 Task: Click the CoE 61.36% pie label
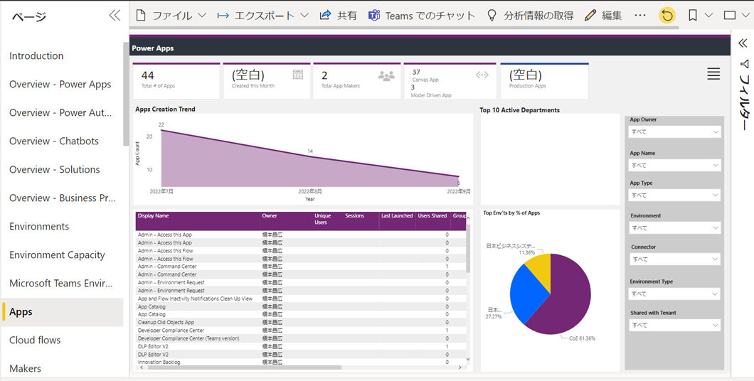[x=583, y=338]
